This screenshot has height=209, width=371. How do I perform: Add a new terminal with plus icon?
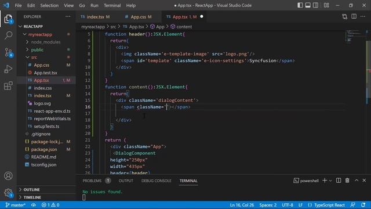pyautogui.click(x=325, y=181)
